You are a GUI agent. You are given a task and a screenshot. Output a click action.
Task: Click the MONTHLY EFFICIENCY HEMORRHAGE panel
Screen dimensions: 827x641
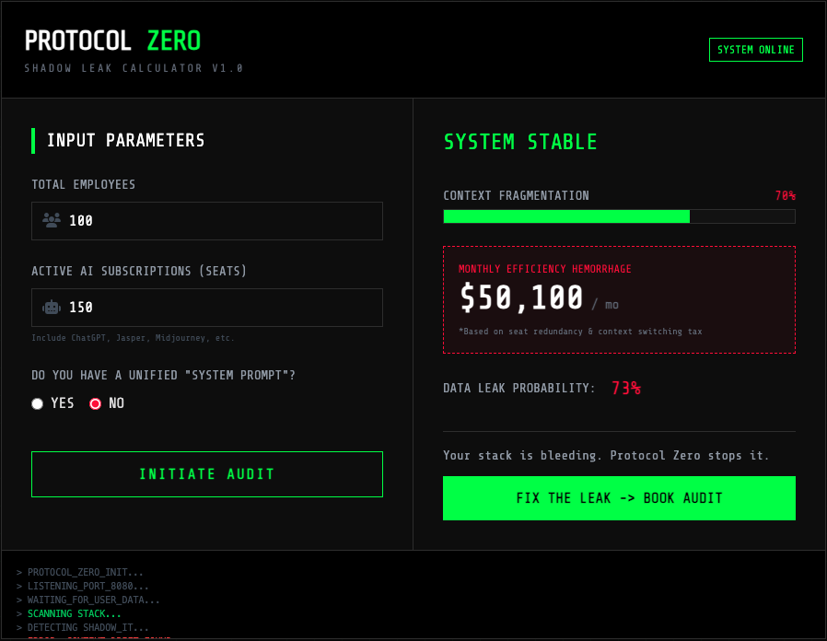coord(619,298)
